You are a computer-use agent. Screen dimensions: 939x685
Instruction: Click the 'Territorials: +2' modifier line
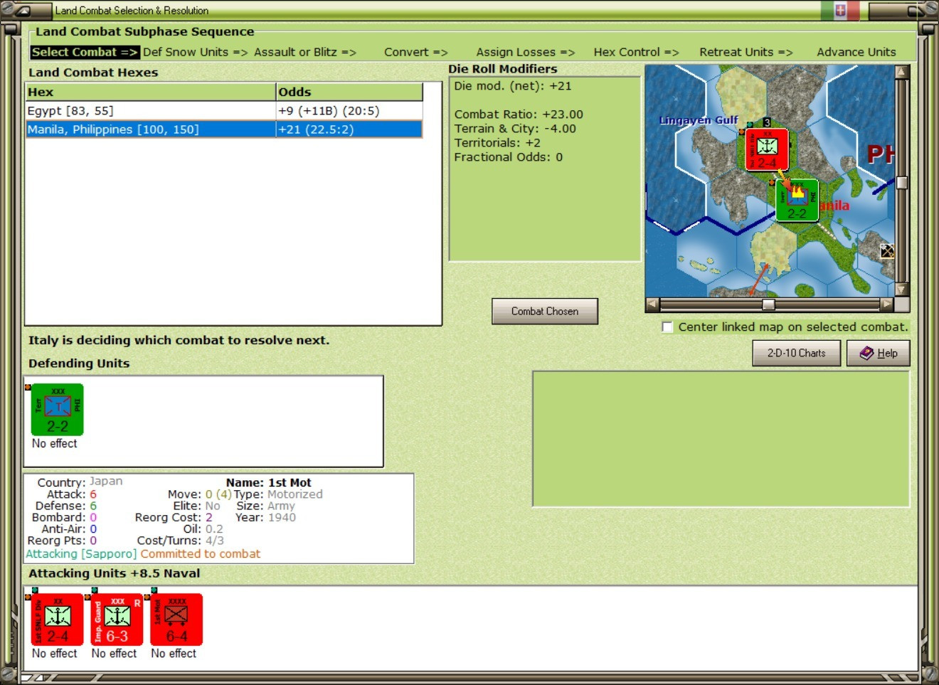pos(497,143)
